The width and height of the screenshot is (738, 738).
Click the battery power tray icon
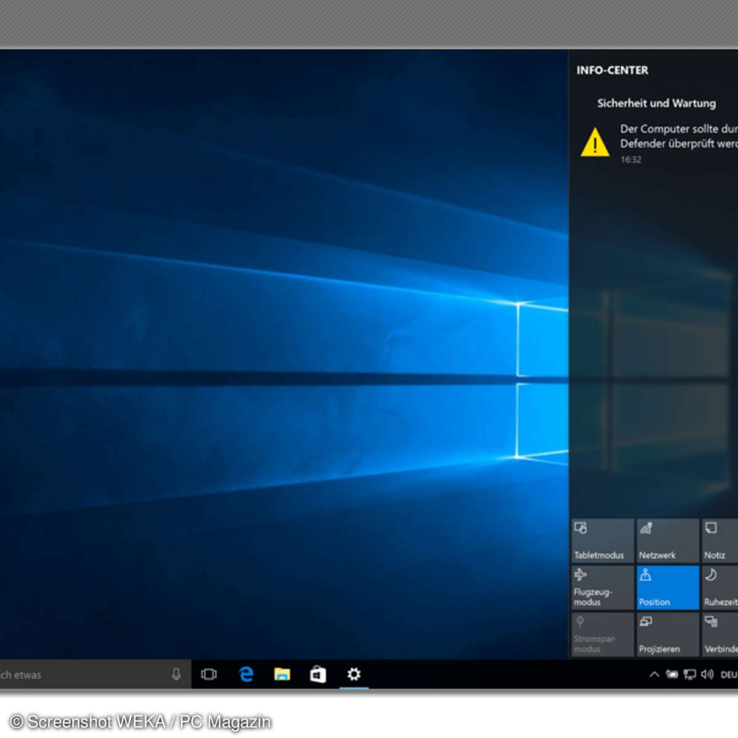[672, 675]
